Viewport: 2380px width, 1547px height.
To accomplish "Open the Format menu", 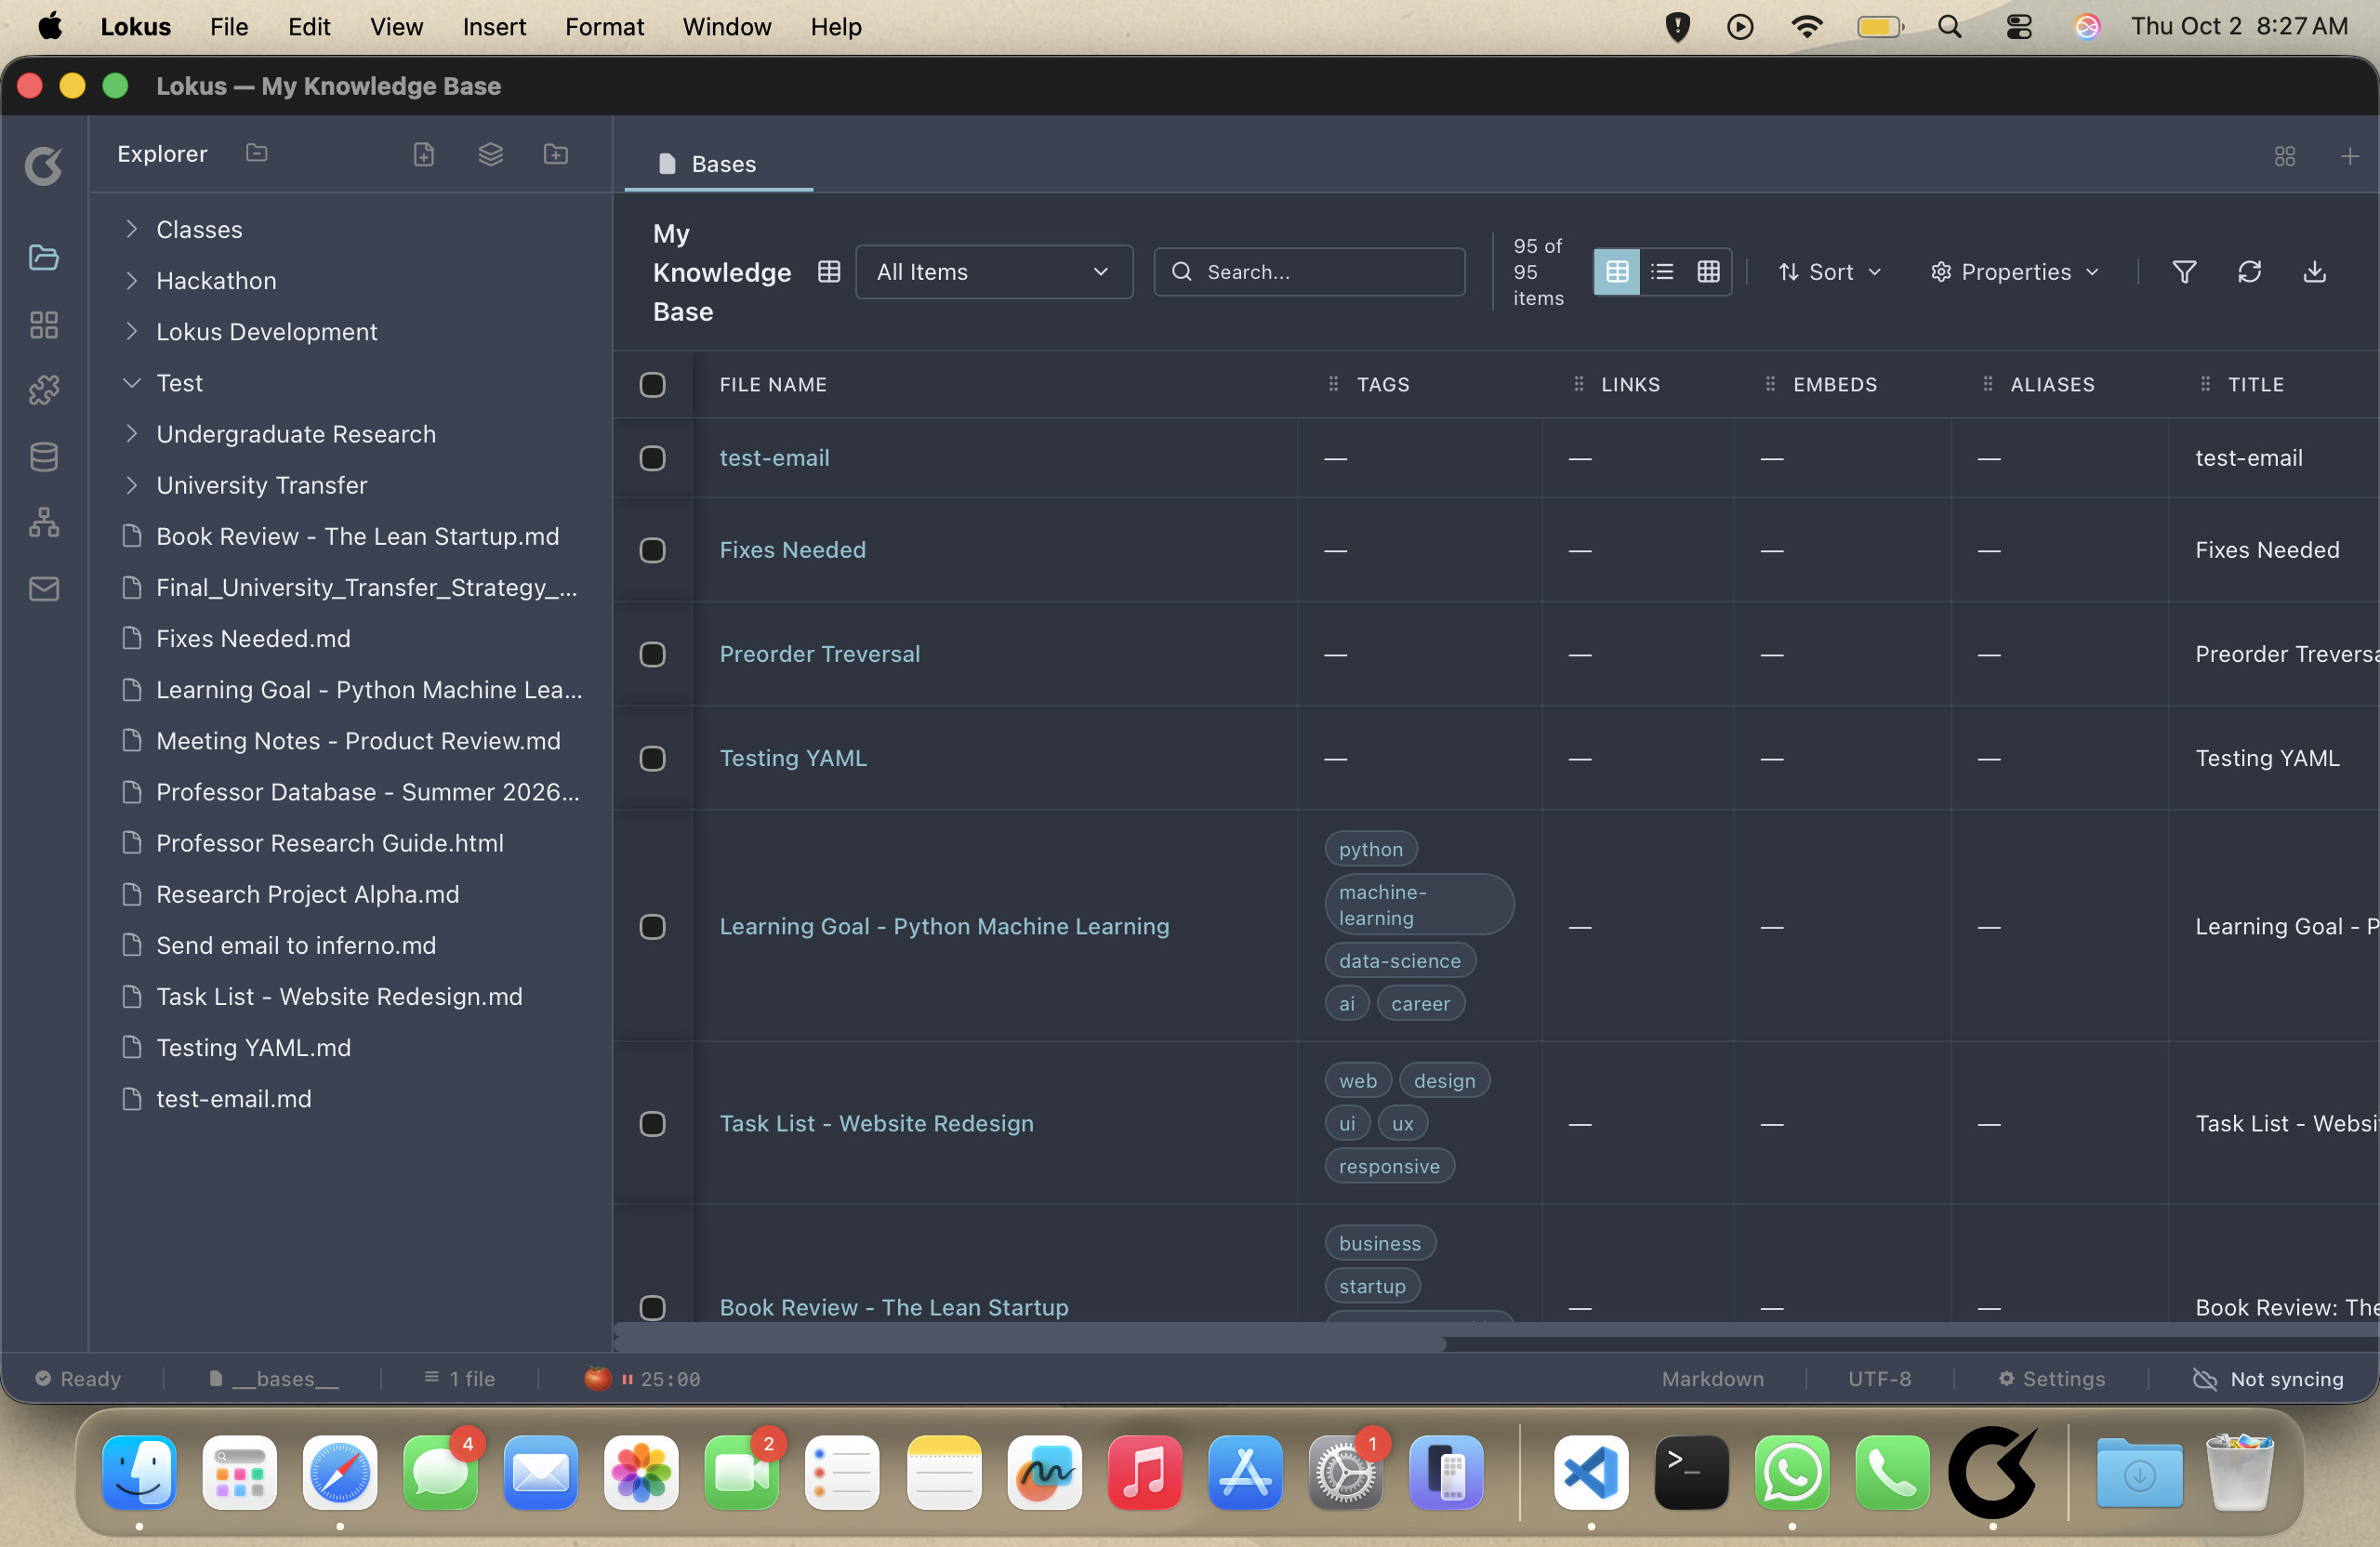I will [604, 27].
